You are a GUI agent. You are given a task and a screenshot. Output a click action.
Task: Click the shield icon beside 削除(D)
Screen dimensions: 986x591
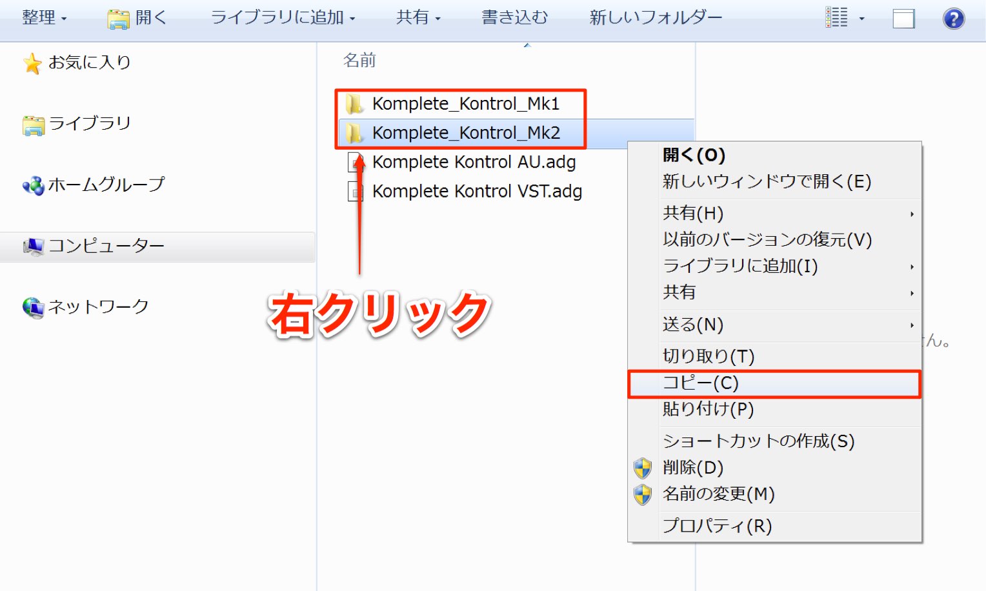[643, 468]
